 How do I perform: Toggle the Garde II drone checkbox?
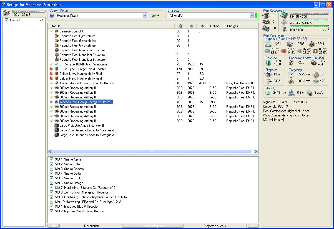(7, 21)
